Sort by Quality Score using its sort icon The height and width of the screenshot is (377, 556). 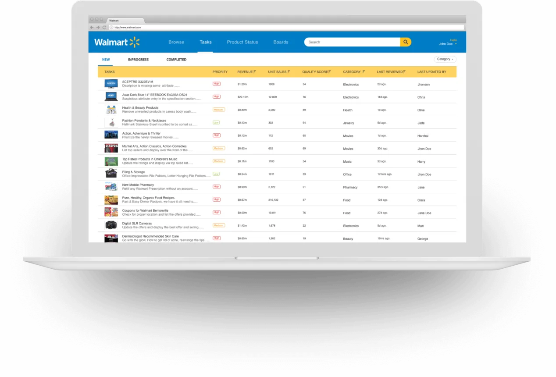coord(330,71)
